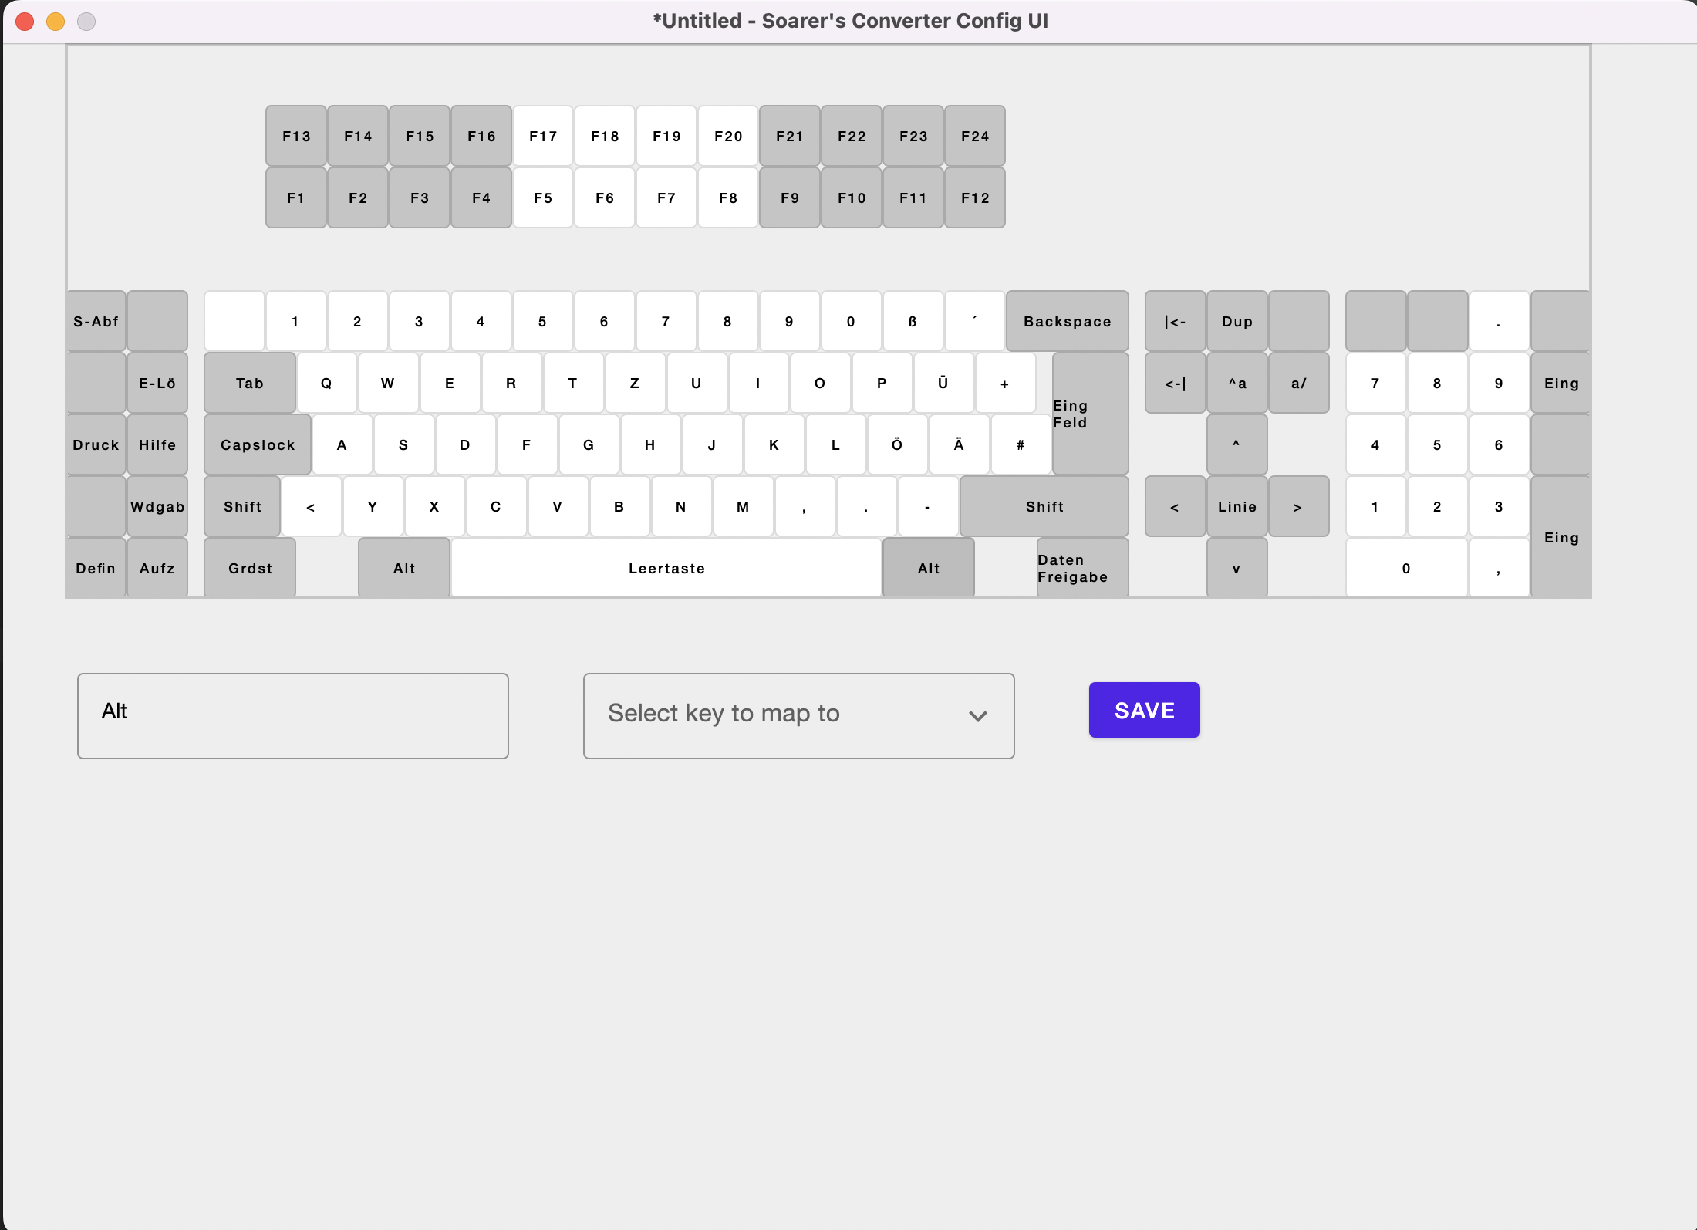This screenshot has width=1697, height=1230.
Task: Open the Select key to map to dropdown
Action: pos(798,715)
